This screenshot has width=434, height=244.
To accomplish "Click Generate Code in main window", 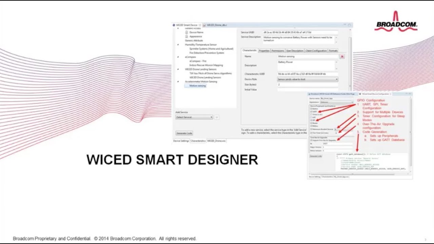I will [184, 133].
